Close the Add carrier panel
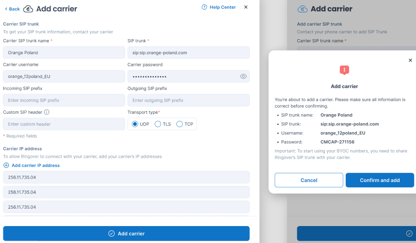416x243 pixels. 246,7
